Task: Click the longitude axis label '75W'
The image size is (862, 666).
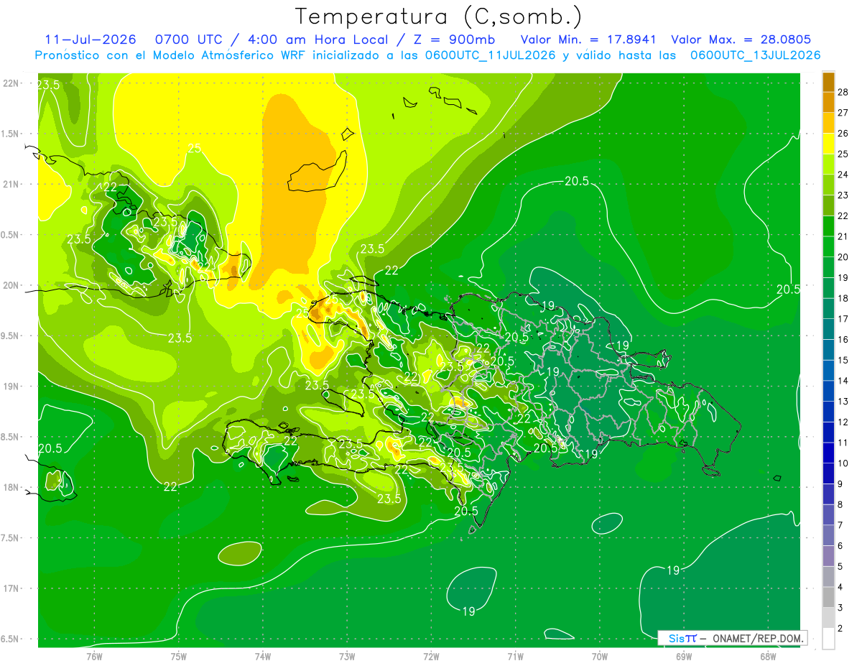Action: pyautogui.click(x=179, y=656)
